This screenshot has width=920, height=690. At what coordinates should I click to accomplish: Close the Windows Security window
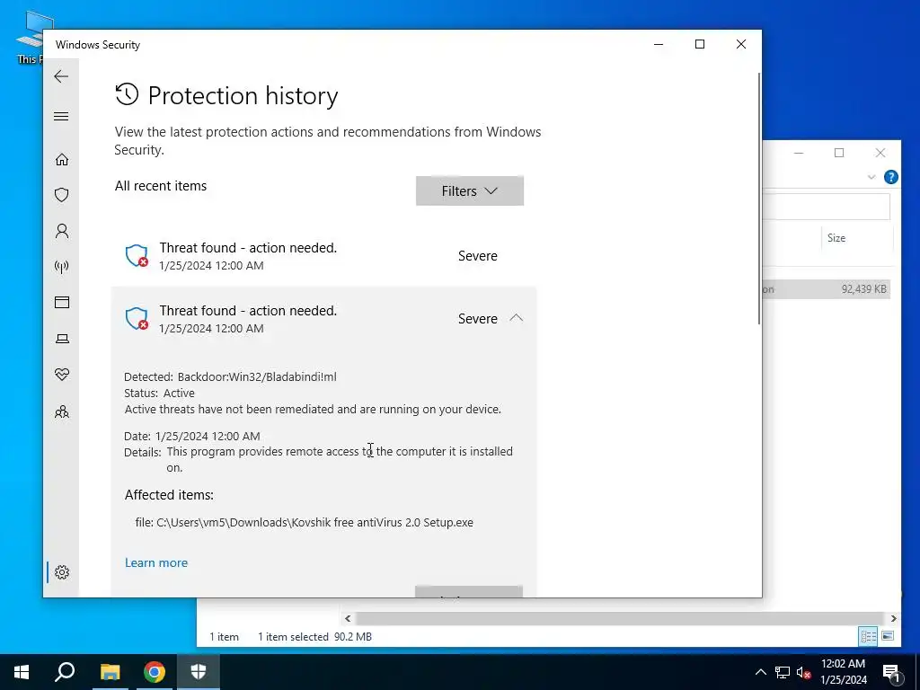(741, 44)
